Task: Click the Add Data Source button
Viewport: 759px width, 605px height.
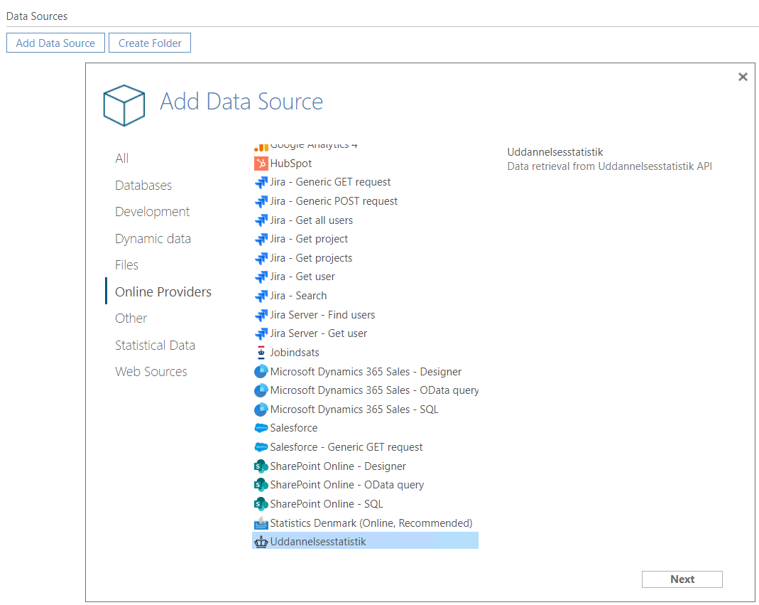Action: [55, 43]
